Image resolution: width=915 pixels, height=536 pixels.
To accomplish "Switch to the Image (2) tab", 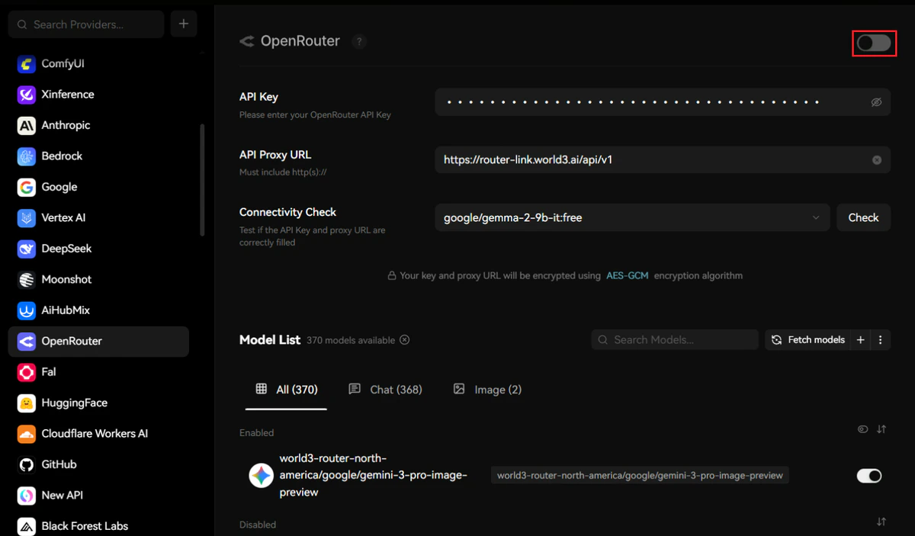I will click(487, 390).
